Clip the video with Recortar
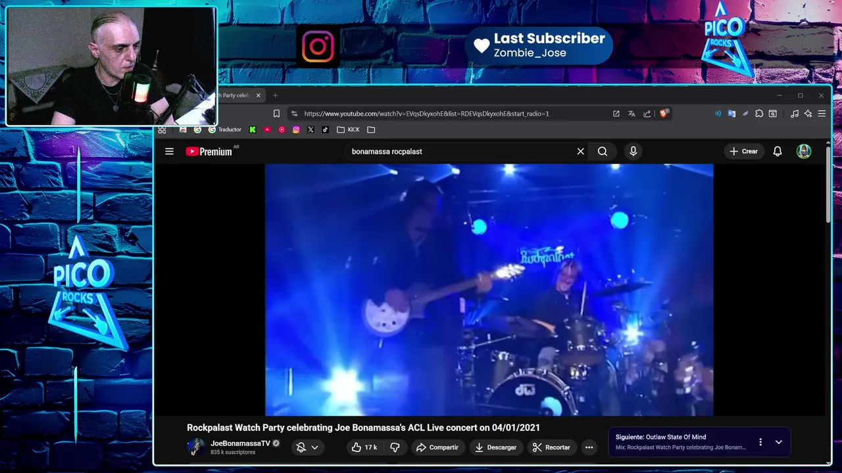This screenshot has height=473, width=842. [551, 447]
